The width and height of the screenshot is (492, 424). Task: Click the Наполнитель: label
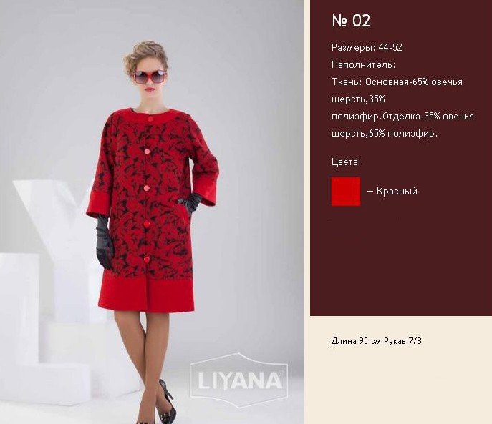[x=363, y=65]
